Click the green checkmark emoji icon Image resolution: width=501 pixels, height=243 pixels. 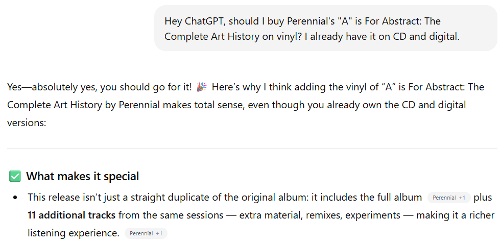[15, 177]
